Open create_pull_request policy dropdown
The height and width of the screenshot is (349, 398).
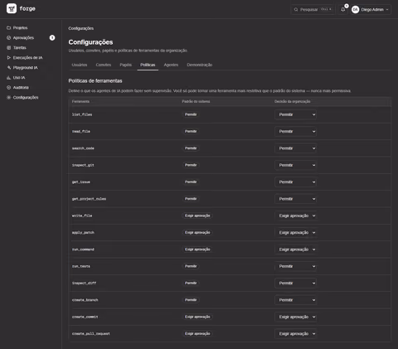click(295, 333)
